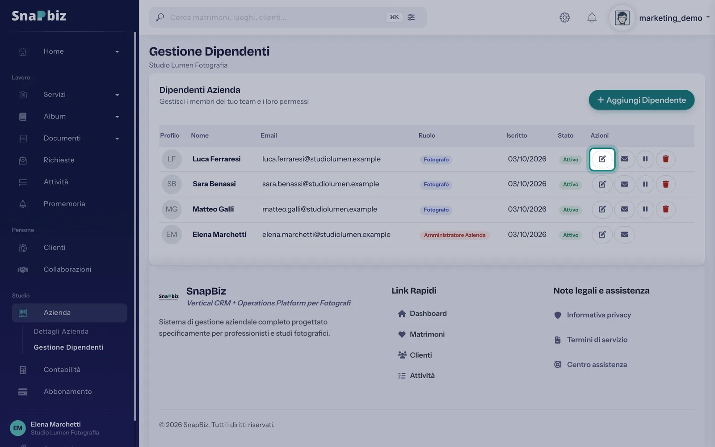Delete employee Luca Ferraresi

point(665,159)
